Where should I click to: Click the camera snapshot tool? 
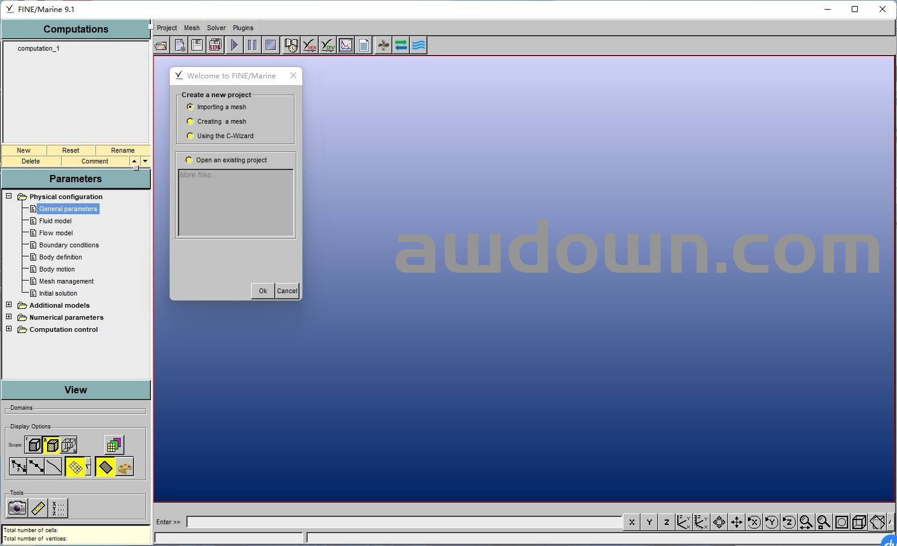tap(17, 508)
